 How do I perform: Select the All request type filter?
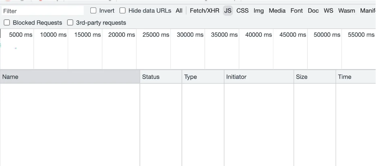tap(179, 11)
